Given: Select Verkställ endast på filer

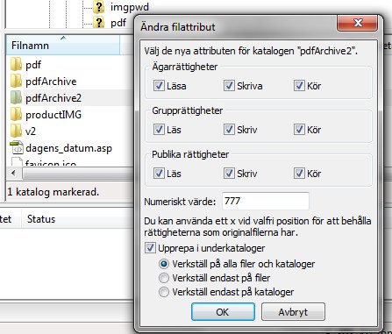Looking at the screenshot, I should tap(164, 278).
